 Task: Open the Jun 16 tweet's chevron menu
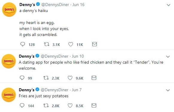169,5
